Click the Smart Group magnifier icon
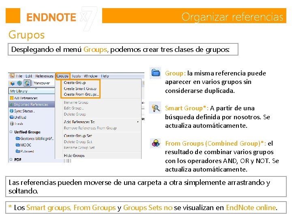Screen dimensions: 292x219 coord(155,108)
